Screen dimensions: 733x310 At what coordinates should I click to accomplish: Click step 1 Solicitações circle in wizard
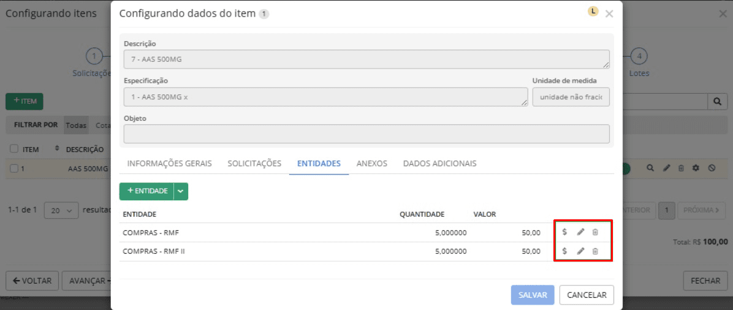[94, 56]
